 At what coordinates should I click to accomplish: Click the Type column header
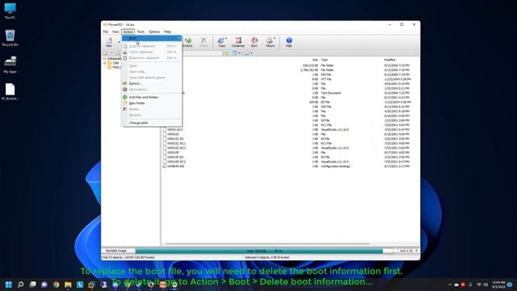click(x=325, y=60)
